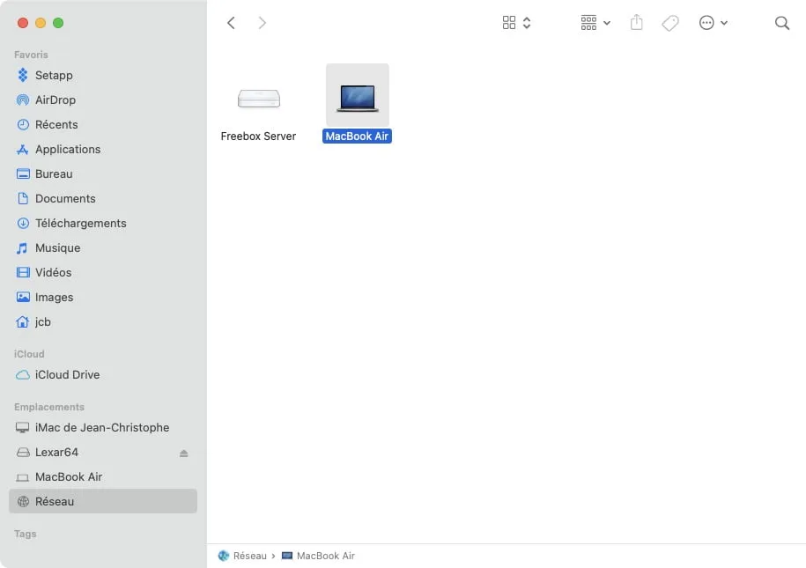Open the Musique folder
806x568 pixels.
point(103,247)
